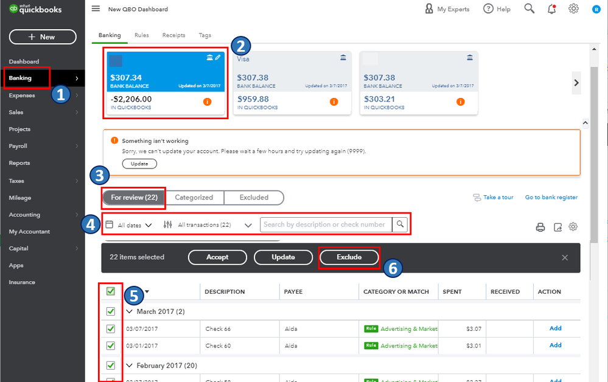The width and height of the screenshot is (608, 382).
Task: Collapse the March 2017 (2) group
Action: coord(130,311)
